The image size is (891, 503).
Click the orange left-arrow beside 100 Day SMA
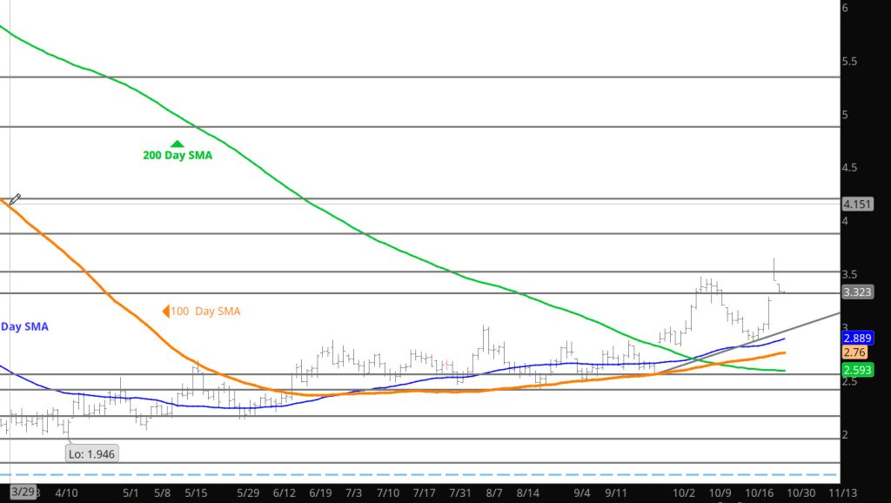point(166,311)
